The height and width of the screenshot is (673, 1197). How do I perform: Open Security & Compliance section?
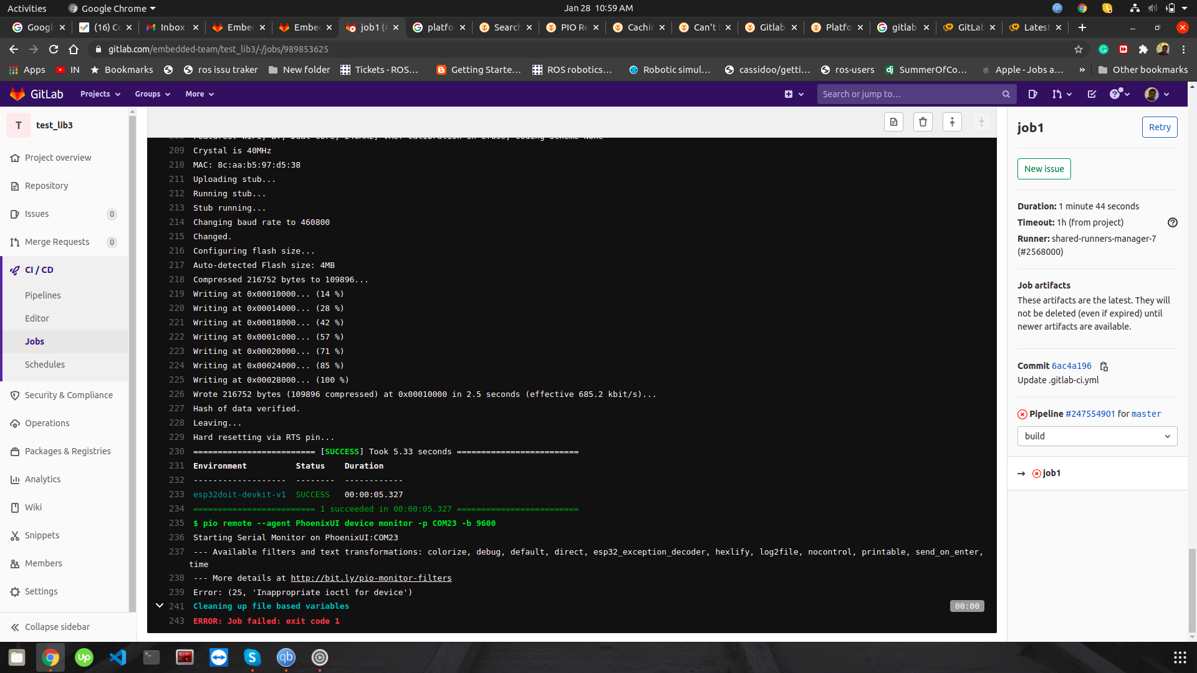click(69, 395)
